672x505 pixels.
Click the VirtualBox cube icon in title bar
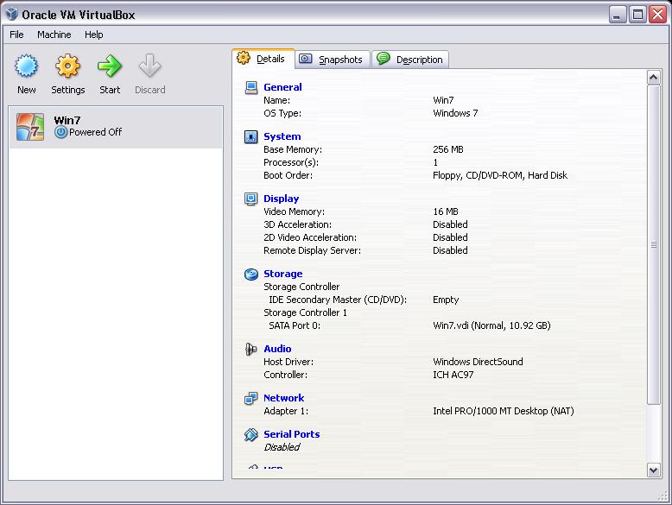point(11,14)
